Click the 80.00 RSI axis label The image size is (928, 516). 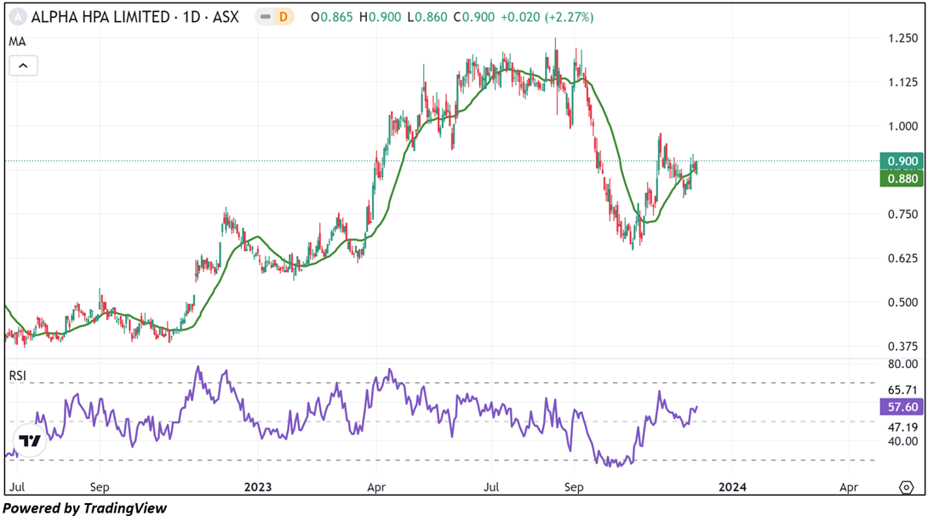point(902,364)
